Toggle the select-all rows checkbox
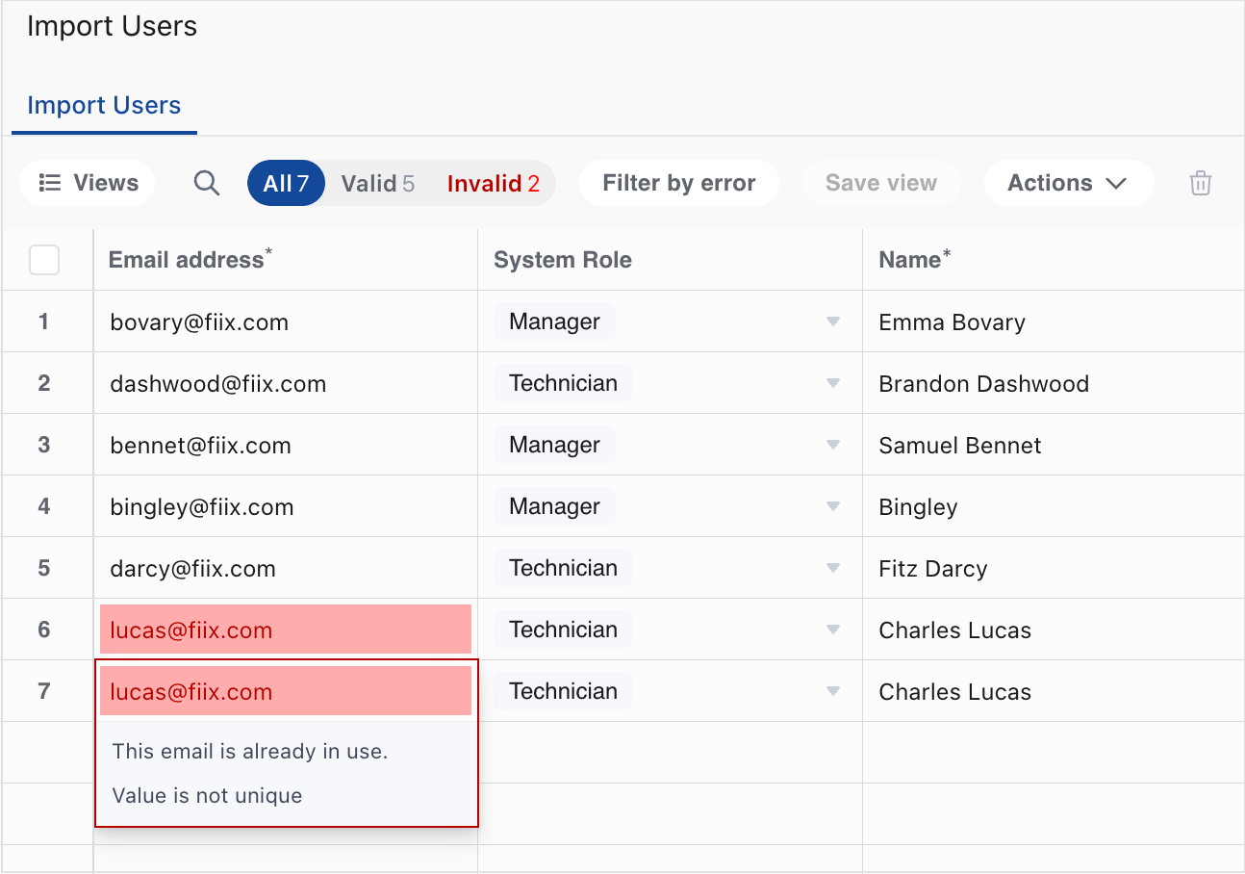The height and width of the screenshot is (874, 1245). [x=44, y=260]
